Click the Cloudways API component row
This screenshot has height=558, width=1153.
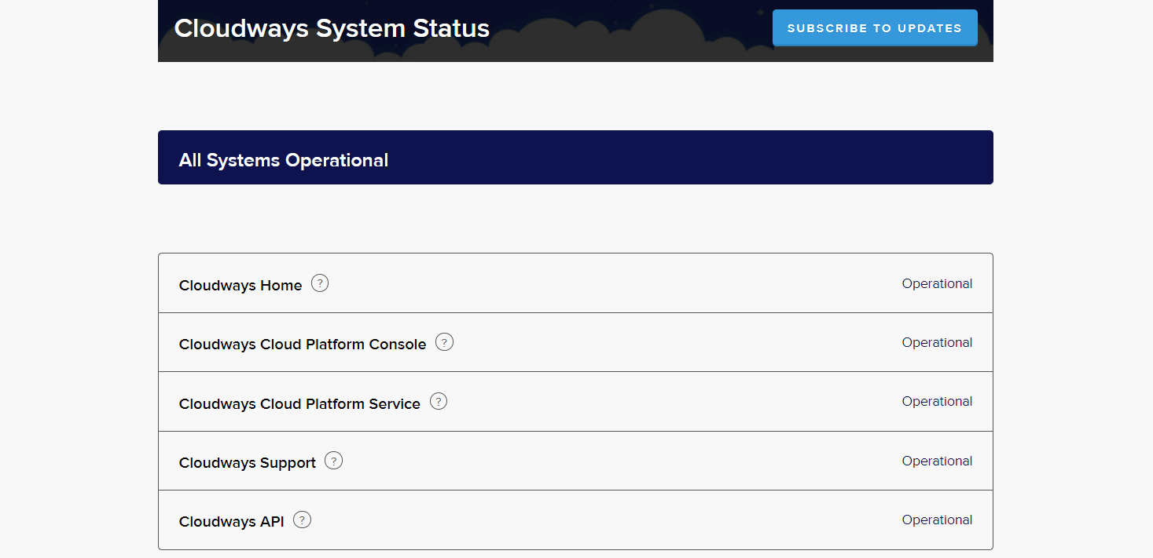tap(230, 521)
